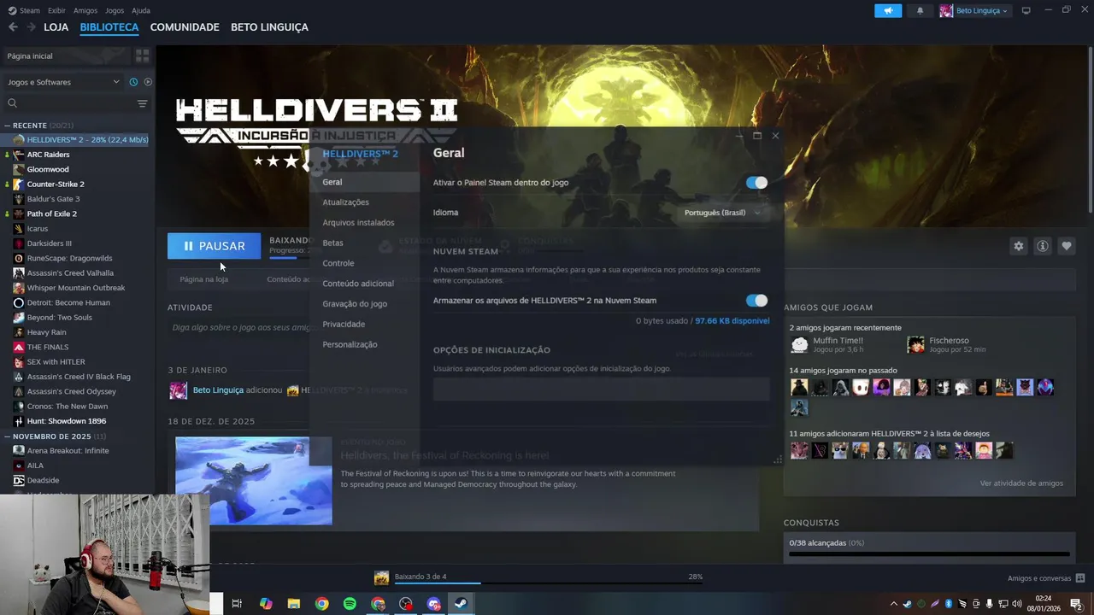The height and width of the screenshot is (615, 1094).
Task: Open Windows Task View in taskbar
Action: 238,604
